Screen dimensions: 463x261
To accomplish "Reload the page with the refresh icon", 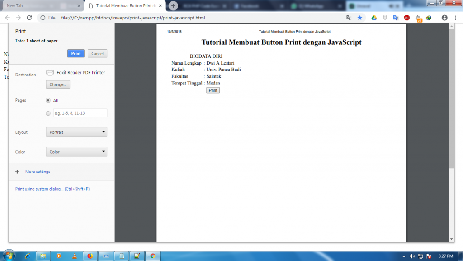I will click(29, 18).
